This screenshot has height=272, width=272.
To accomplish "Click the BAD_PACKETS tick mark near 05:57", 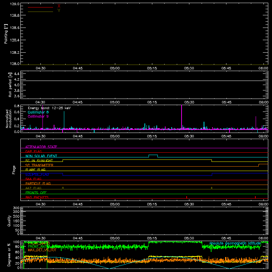I will pos(255,197).
